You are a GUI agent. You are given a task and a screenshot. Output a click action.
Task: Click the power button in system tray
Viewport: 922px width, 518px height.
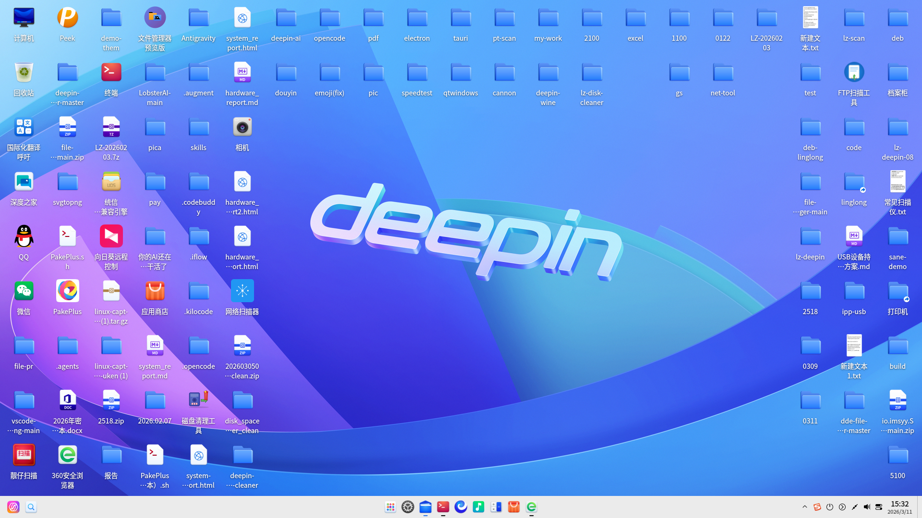830,507
